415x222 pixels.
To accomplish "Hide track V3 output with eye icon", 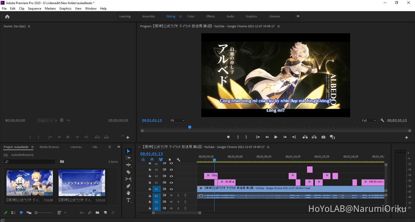I will 171,176.
